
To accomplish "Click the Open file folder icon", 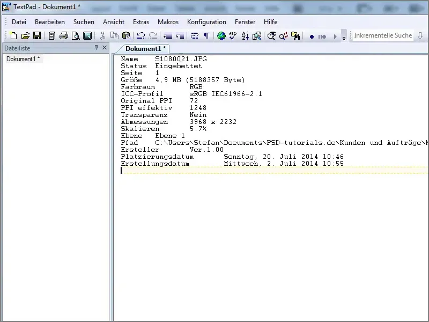I will pos(25,36).
